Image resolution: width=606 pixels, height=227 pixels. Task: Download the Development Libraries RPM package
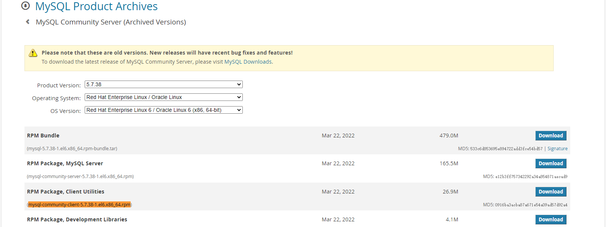point(551,219)
